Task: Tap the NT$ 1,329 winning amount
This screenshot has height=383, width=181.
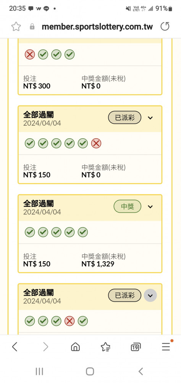Action: [98, 264]
